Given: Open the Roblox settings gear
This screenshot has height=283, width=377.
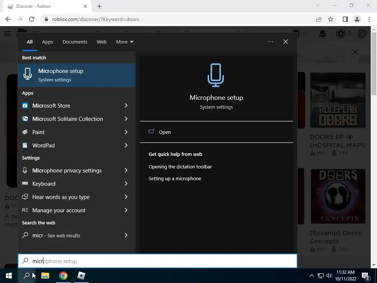Looking at the screenshot, I should (362, 34).
